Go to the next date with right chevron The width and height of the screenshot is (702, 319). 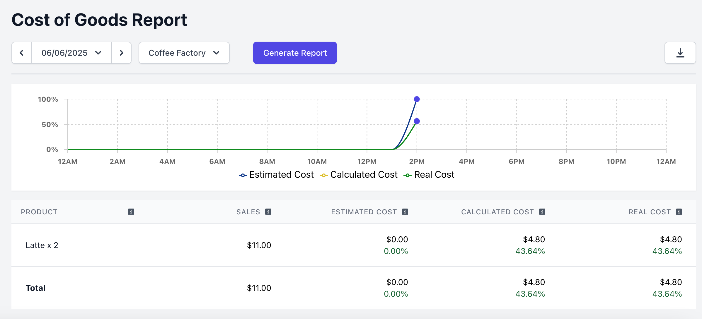(121, 53)
